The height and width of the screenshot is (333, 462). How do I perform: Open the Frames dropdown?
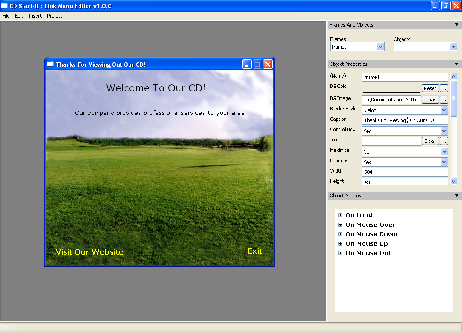(380, 47)
